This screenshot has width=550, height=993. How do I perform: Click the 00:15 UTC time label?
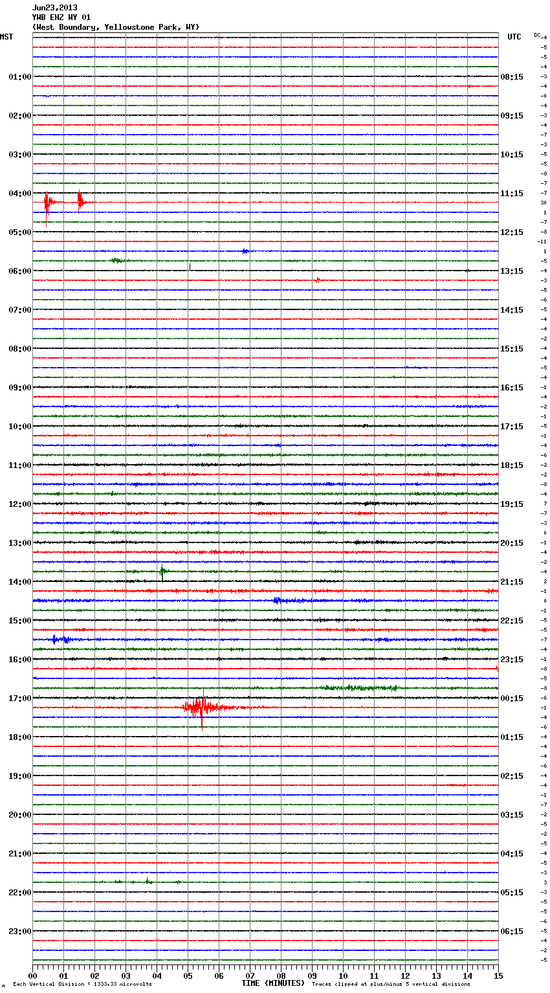[x=512, y=698]
